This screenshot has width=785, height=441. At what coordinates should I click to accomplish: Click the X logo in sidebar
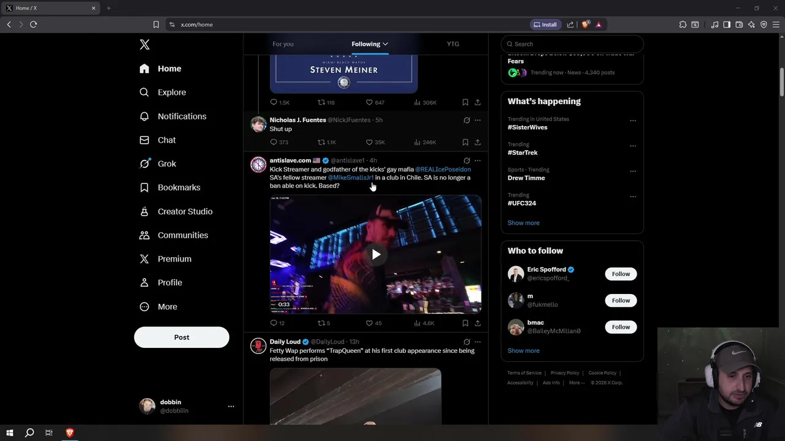click(144, 44)
